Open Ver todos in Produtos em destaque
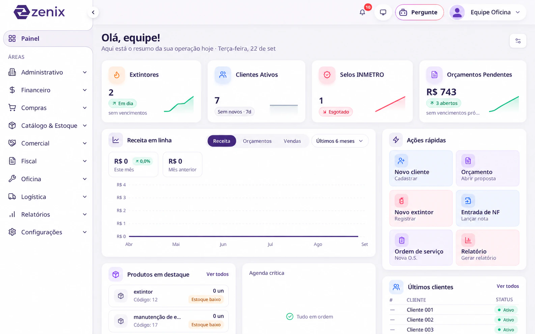The image size is (535, 334). click(x=218, y=274)
